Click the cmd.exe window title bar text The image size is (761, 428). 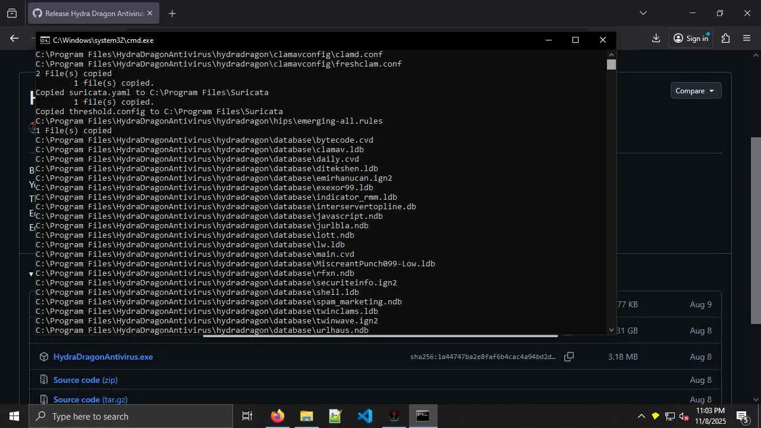point(103,40)
